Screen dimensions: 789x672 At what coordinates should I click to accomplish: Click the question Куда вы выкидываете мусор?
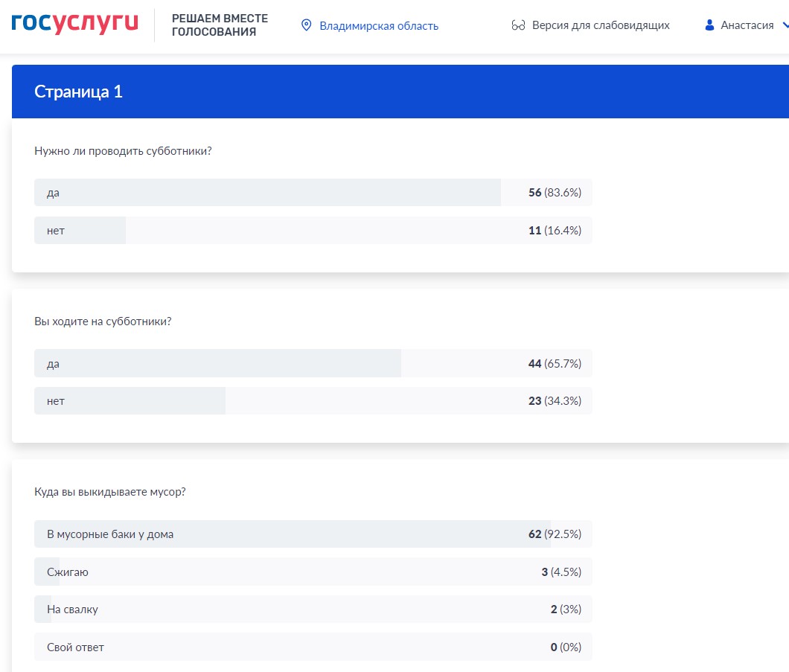coord(109,492)
